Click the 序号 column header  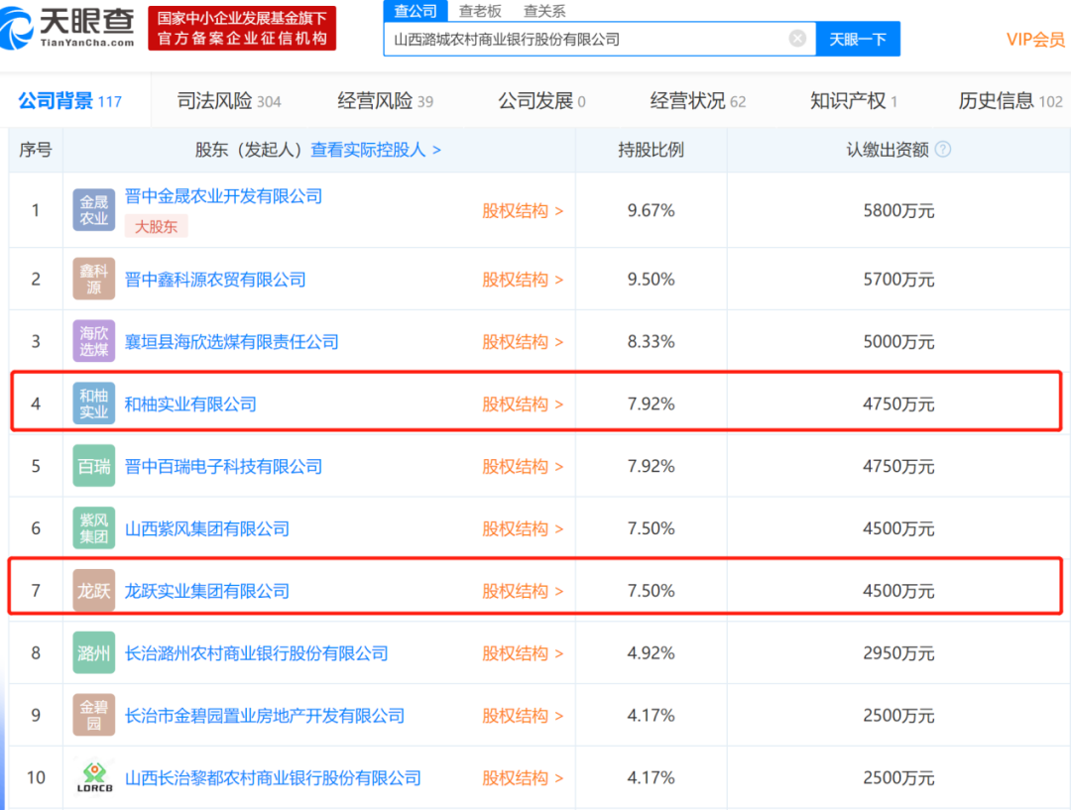[x=36, y=149]
